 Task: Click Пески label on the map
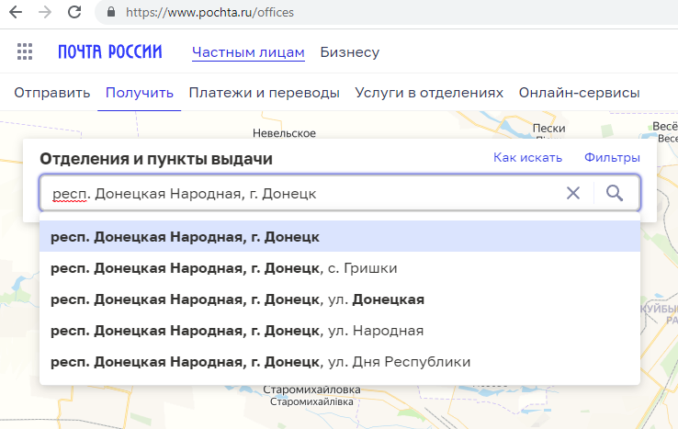(x=548, y=129)
